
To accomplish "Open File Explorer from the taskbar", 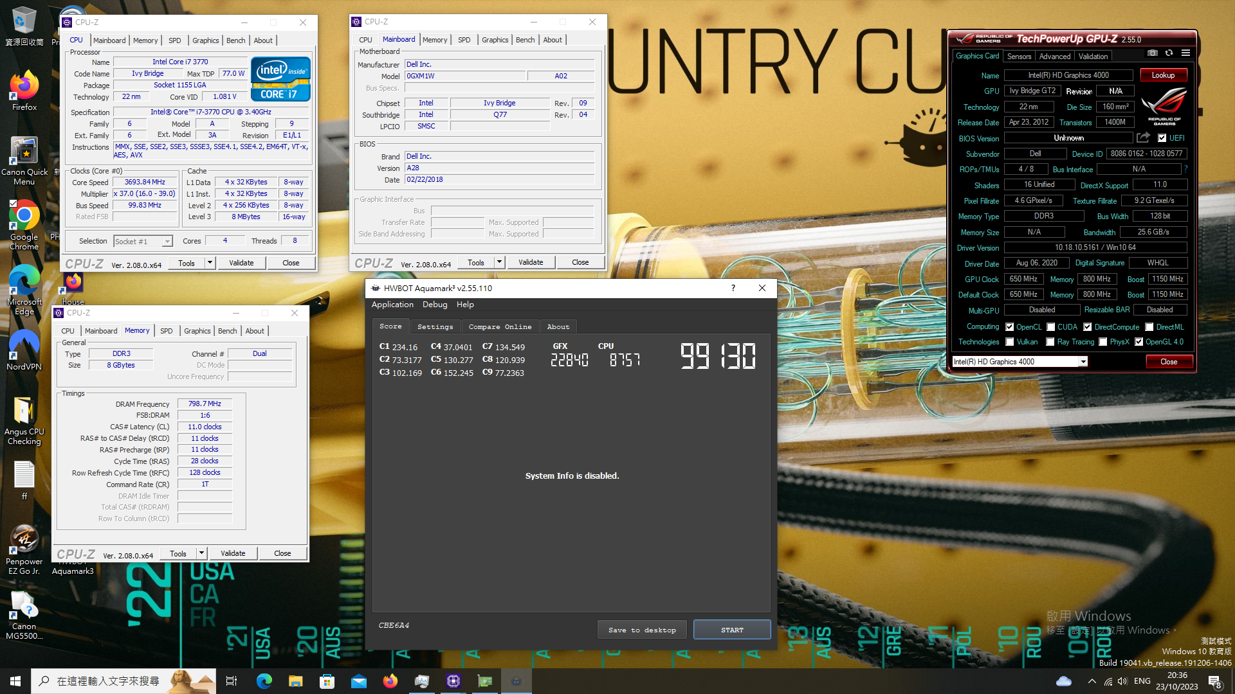I will point(295,681).
